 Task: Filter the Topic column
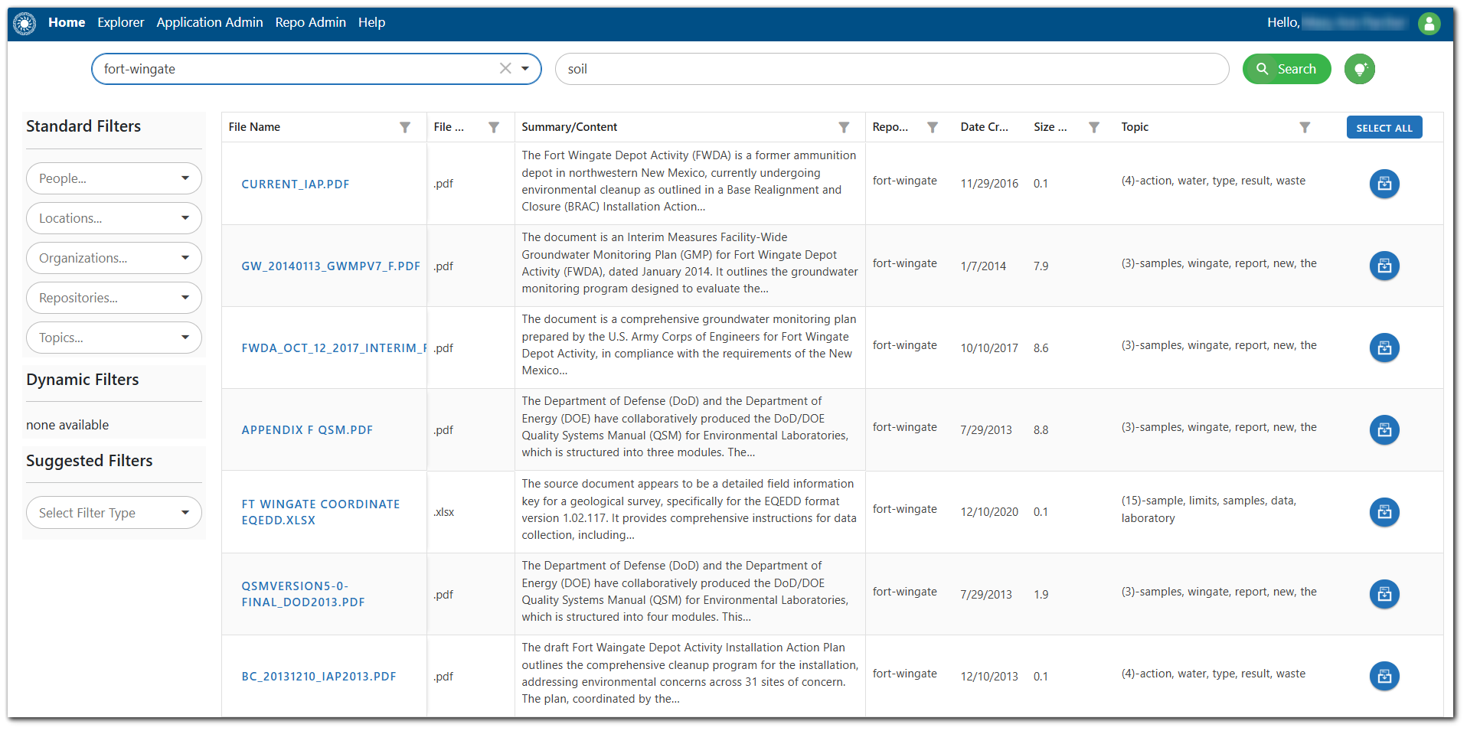(1305, 127)
